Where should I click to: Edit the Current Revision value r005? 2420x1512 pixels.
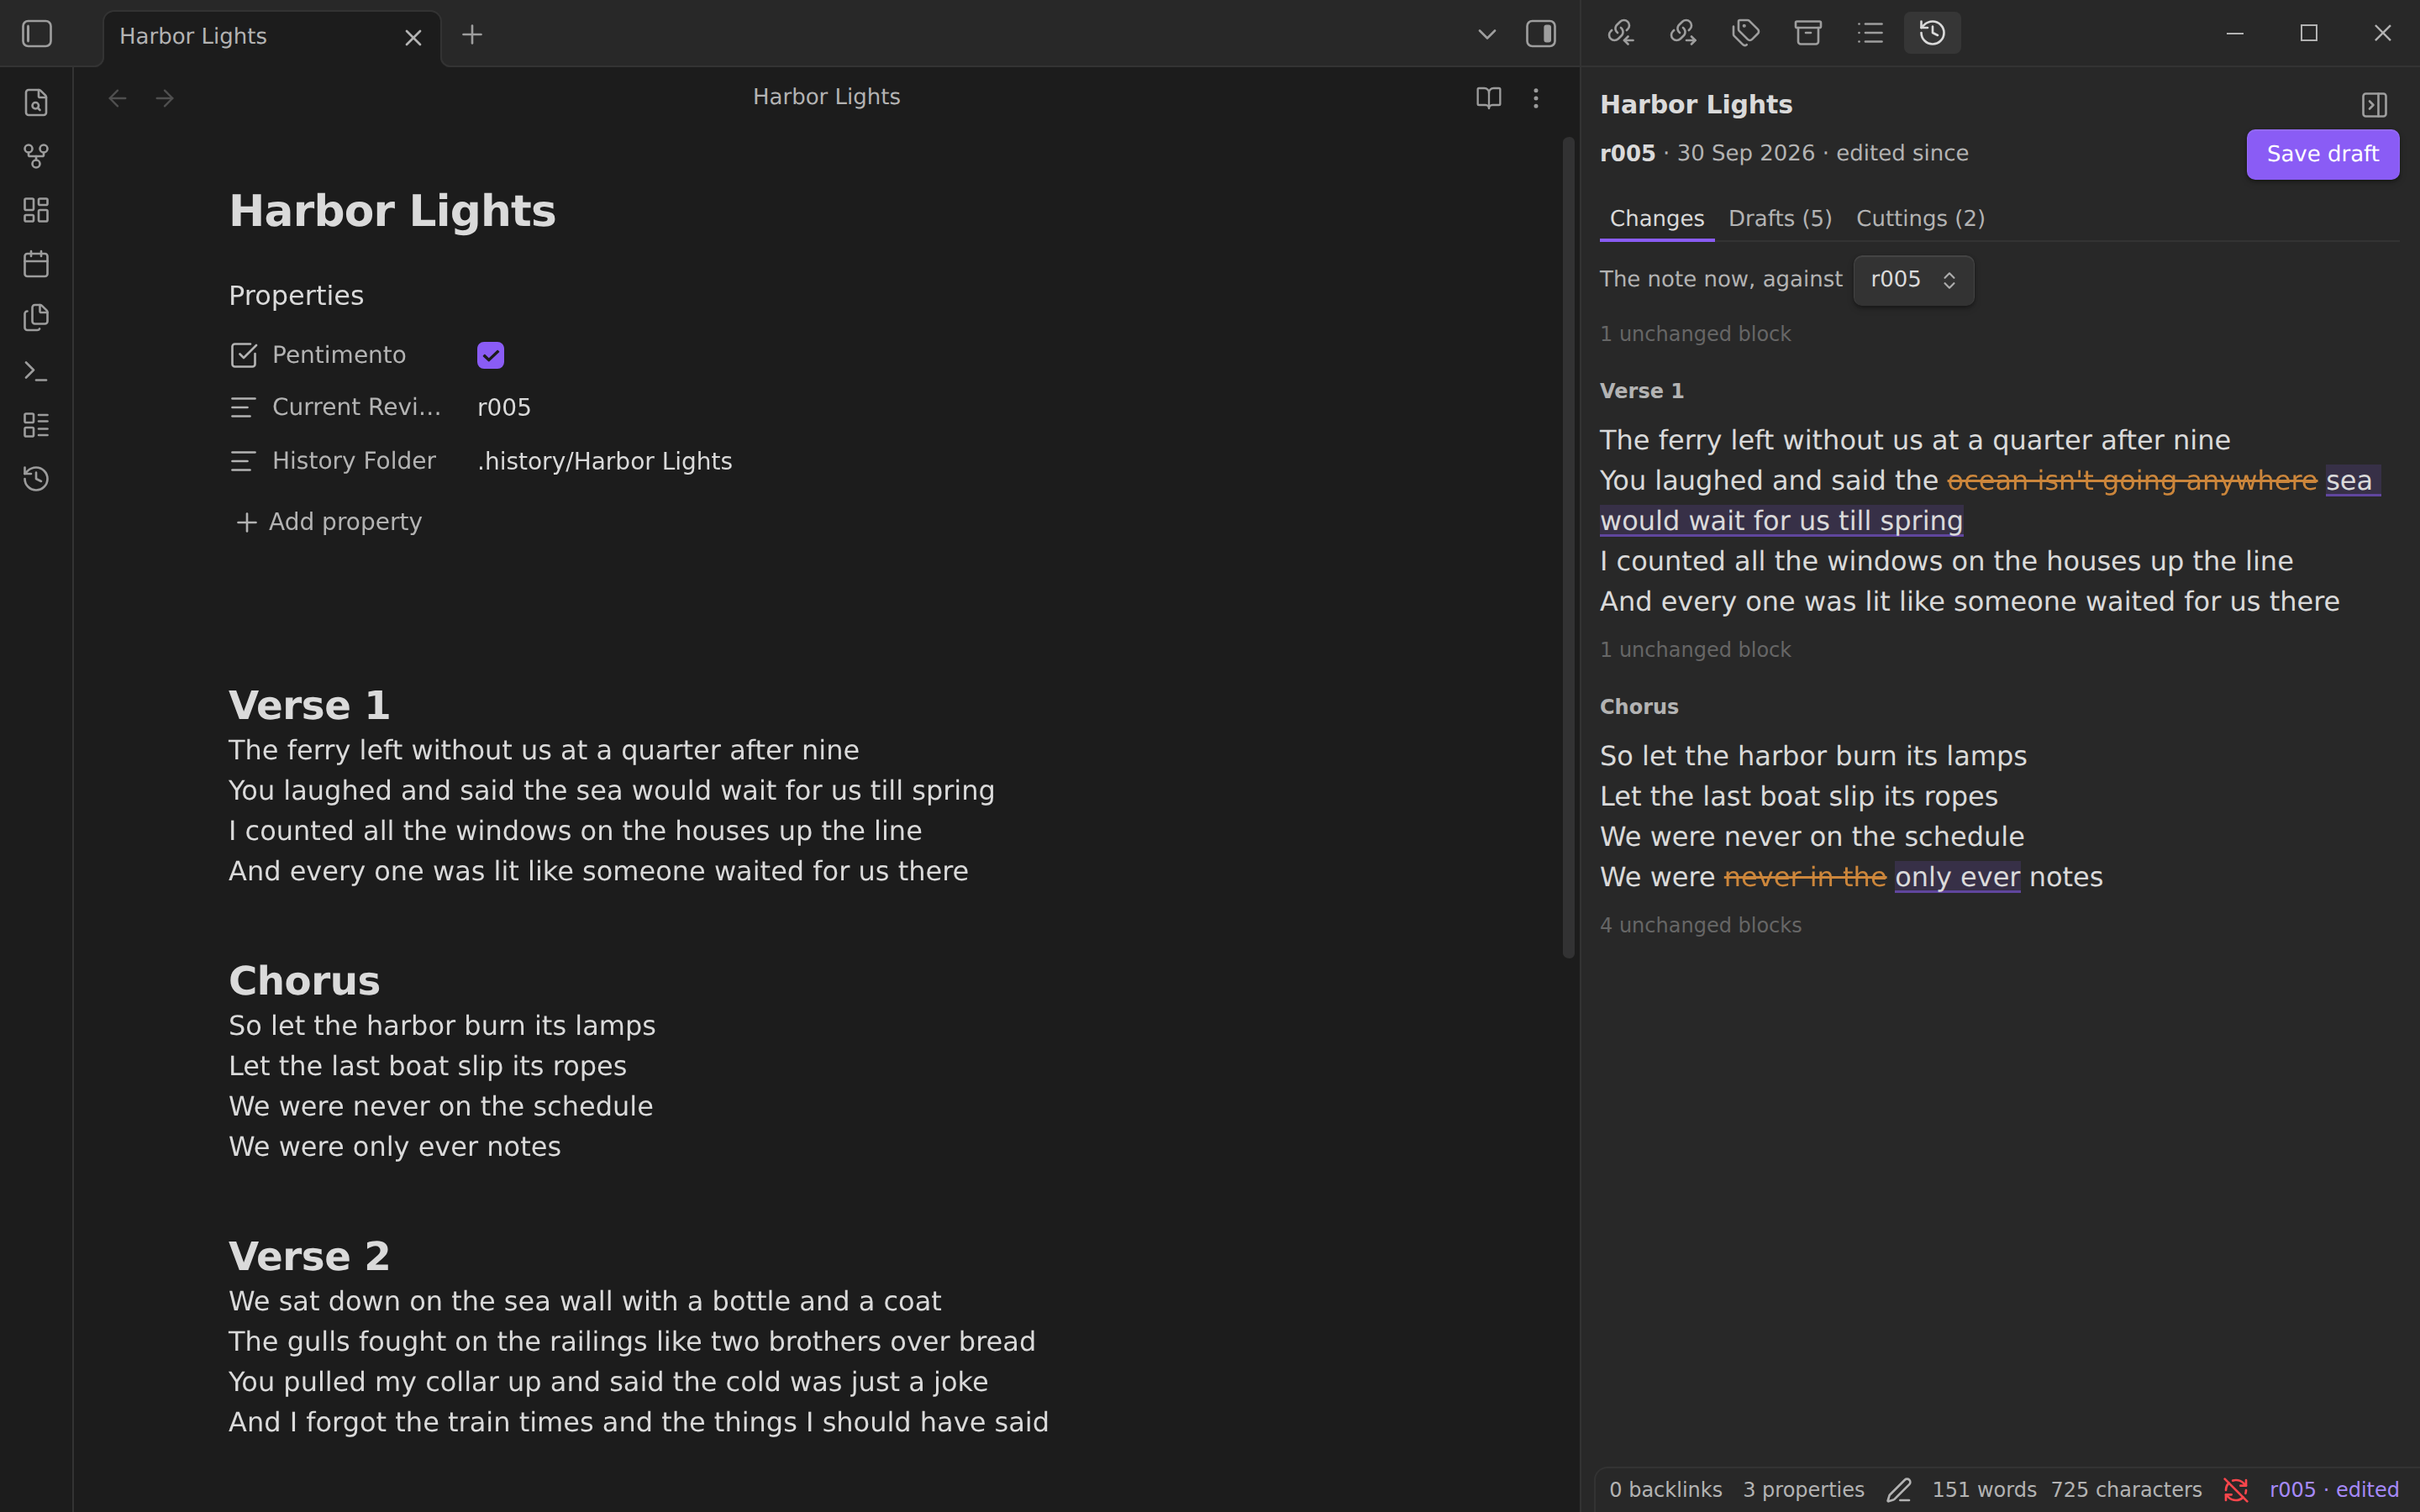click(504, 408)
